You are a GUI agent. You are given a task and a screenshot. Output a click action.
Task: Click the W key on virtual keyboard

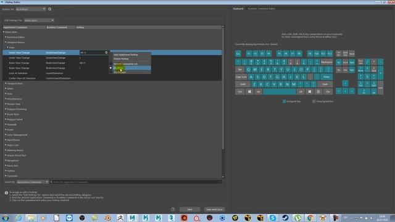pyautogui.click(x=255, y=70)
